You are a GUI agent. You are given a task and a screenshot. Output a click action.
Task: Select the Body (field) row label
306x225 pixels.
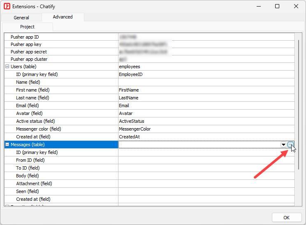coord(27,176)
